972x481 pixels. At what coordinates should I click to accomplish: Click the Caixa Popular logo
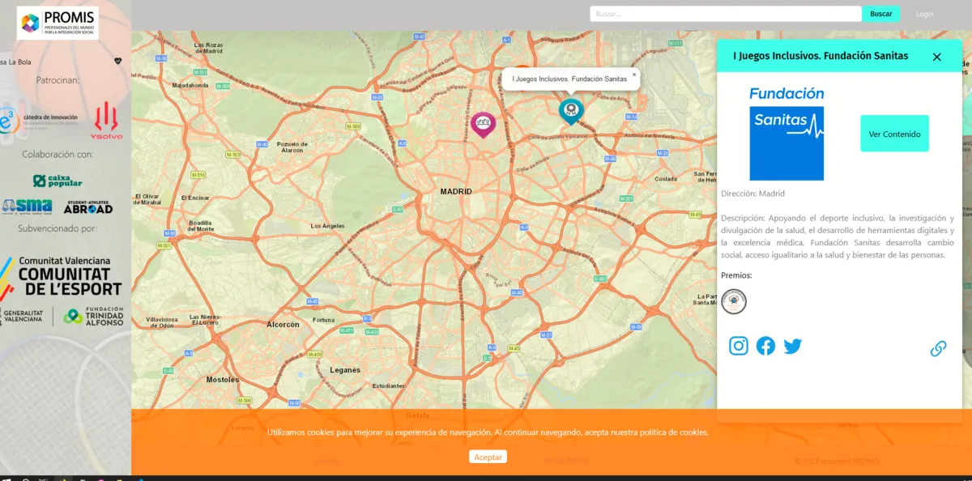click(58, 181)
